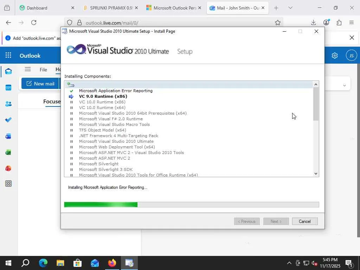Open To Do checkmark in sidebar
Screen dimensions: 360x270
(x=8, y=120)
